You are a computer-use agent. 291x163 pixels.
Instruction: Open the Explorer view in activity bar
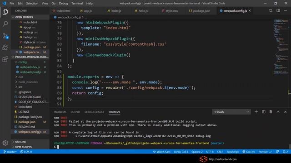tap(5, 12)
